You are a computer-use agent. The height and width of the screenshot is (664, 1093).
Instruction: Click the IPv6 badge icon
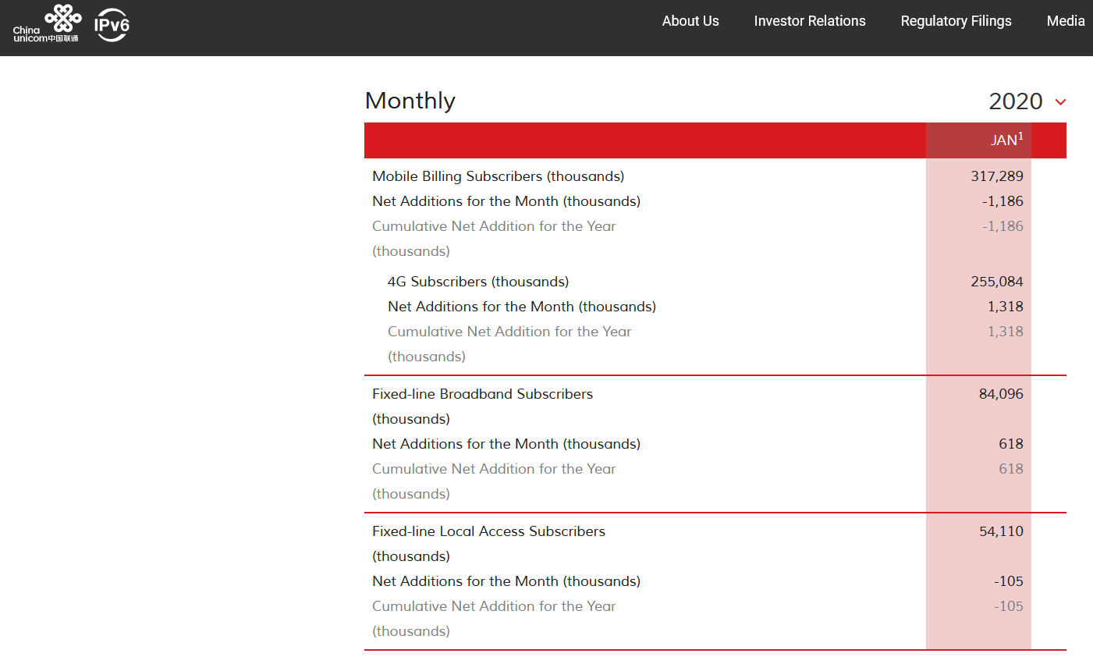pyautogui.click(x=112, y=25)
